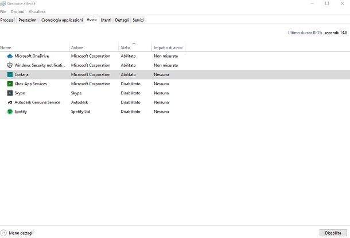The width and height of the screenshot is (350, 238).
Task: Click the Disabilita button
Action: 333,233
